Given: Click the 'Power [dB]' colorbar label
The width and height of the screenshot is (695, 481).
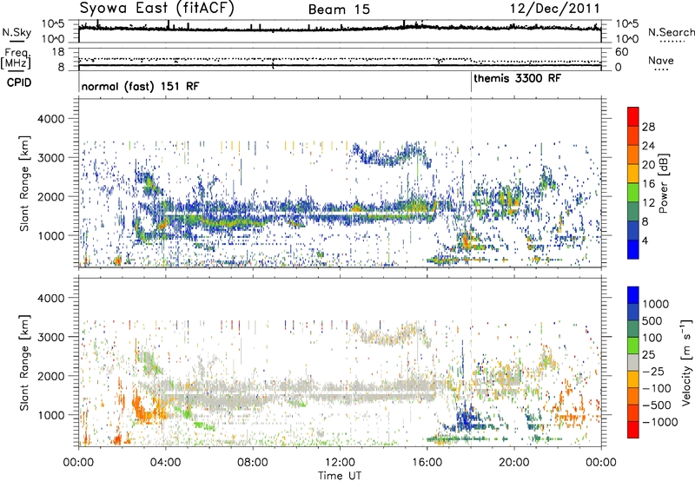Looking at the screenshot, I should coord(663,183).
